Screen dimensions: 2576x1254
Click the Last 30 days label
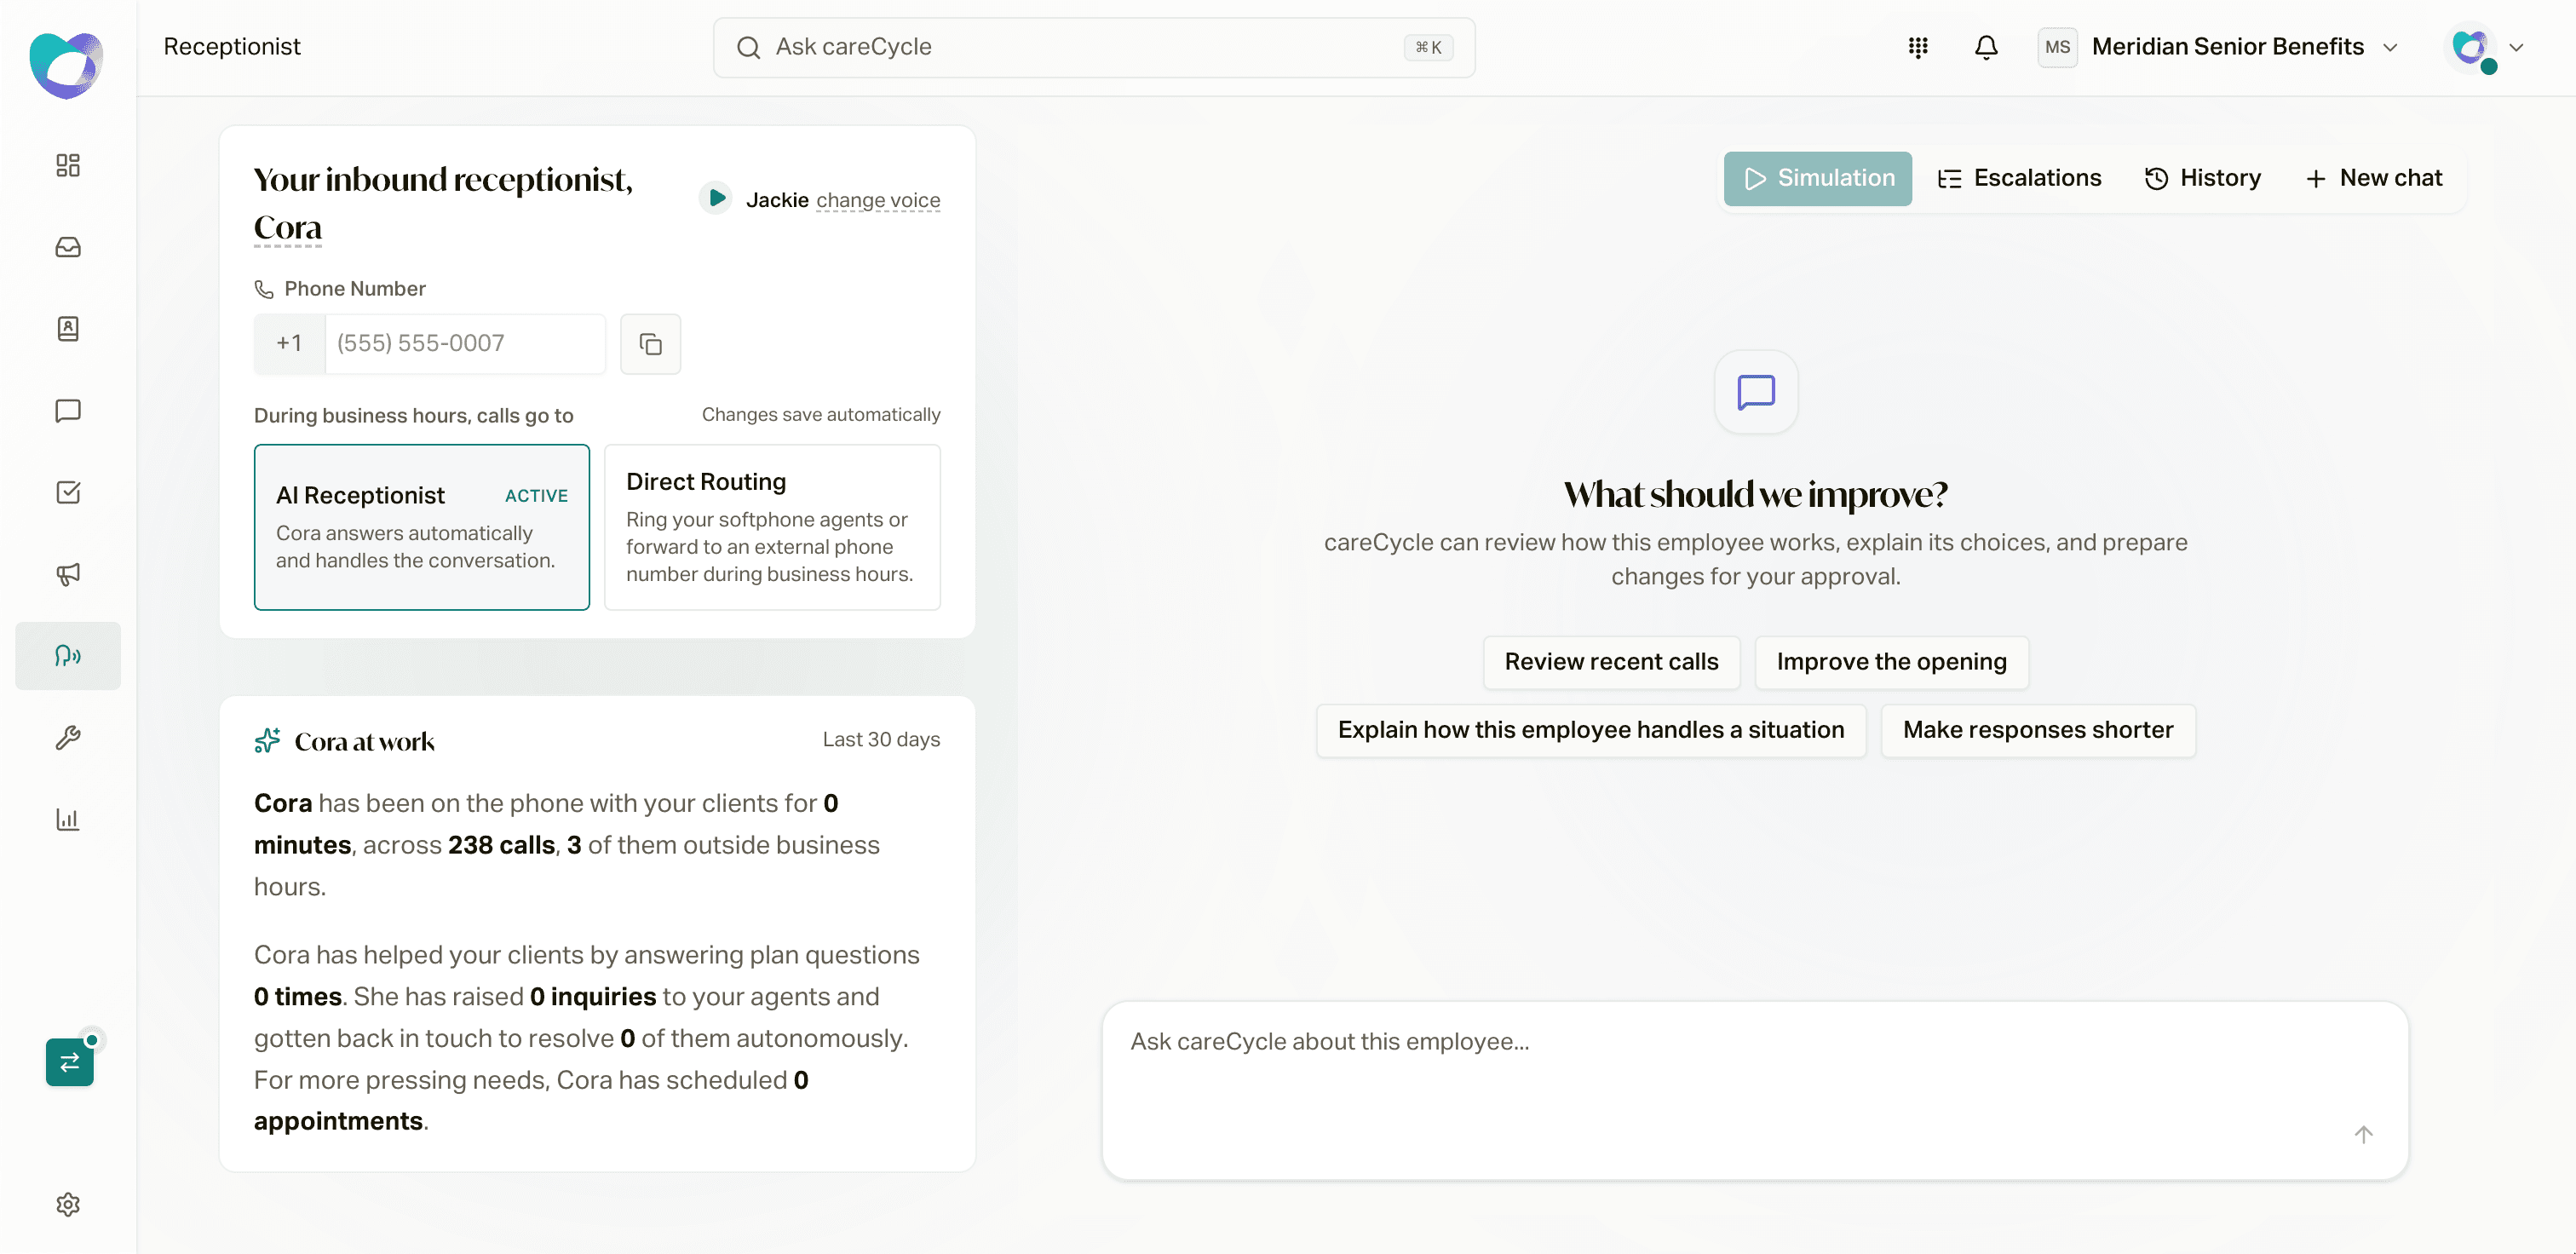(x=881, y=740)
